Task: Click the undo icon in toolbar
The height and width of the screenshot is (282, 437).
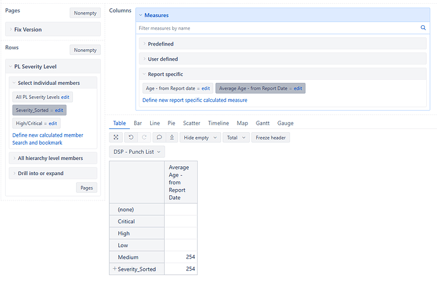Action: (x=130, y=137)
